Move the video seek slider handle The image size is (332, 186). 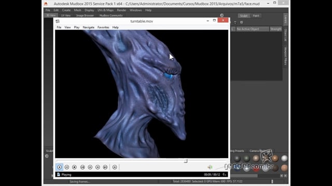pos(186,161)
